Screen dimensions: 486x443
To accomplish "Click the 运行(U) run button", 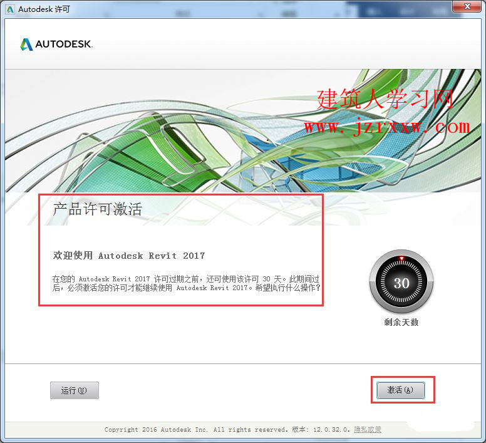I will (75, 390).
